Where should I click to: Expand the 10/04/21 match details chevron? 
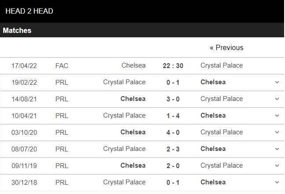point(277,116)
